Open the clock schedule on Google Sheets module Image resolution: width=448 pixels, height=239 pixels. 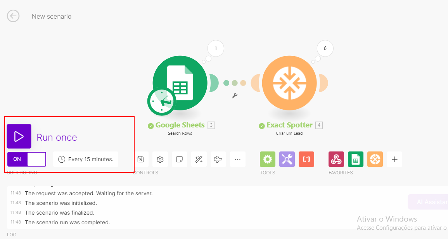point(161,101)
